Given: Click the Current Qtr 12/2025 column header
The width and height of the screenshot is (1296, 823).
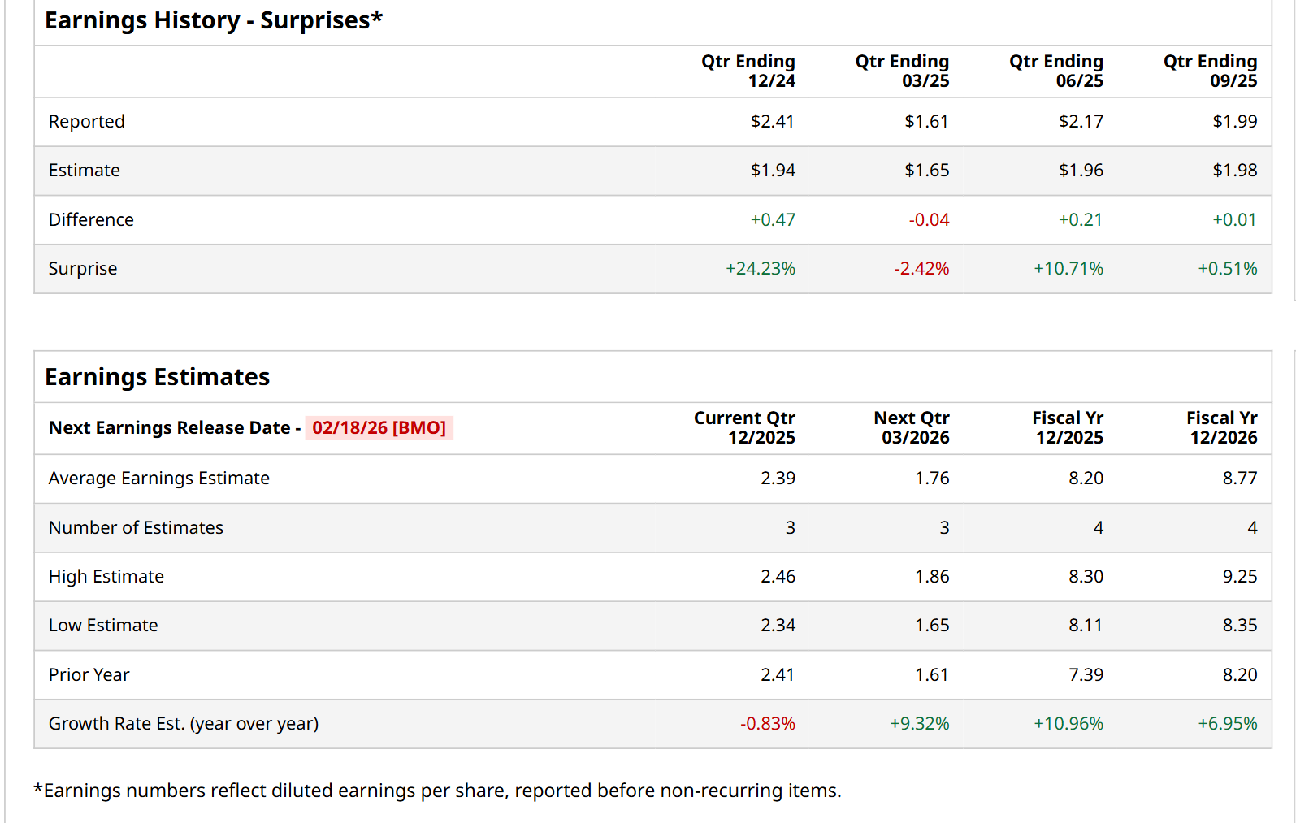Looking at the screenshot, I should [744, 428].
